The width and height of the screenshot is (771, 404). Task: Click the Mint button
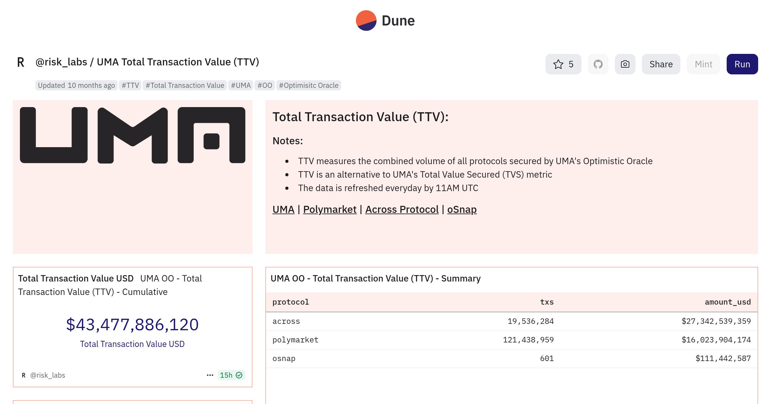coord(703,64)
